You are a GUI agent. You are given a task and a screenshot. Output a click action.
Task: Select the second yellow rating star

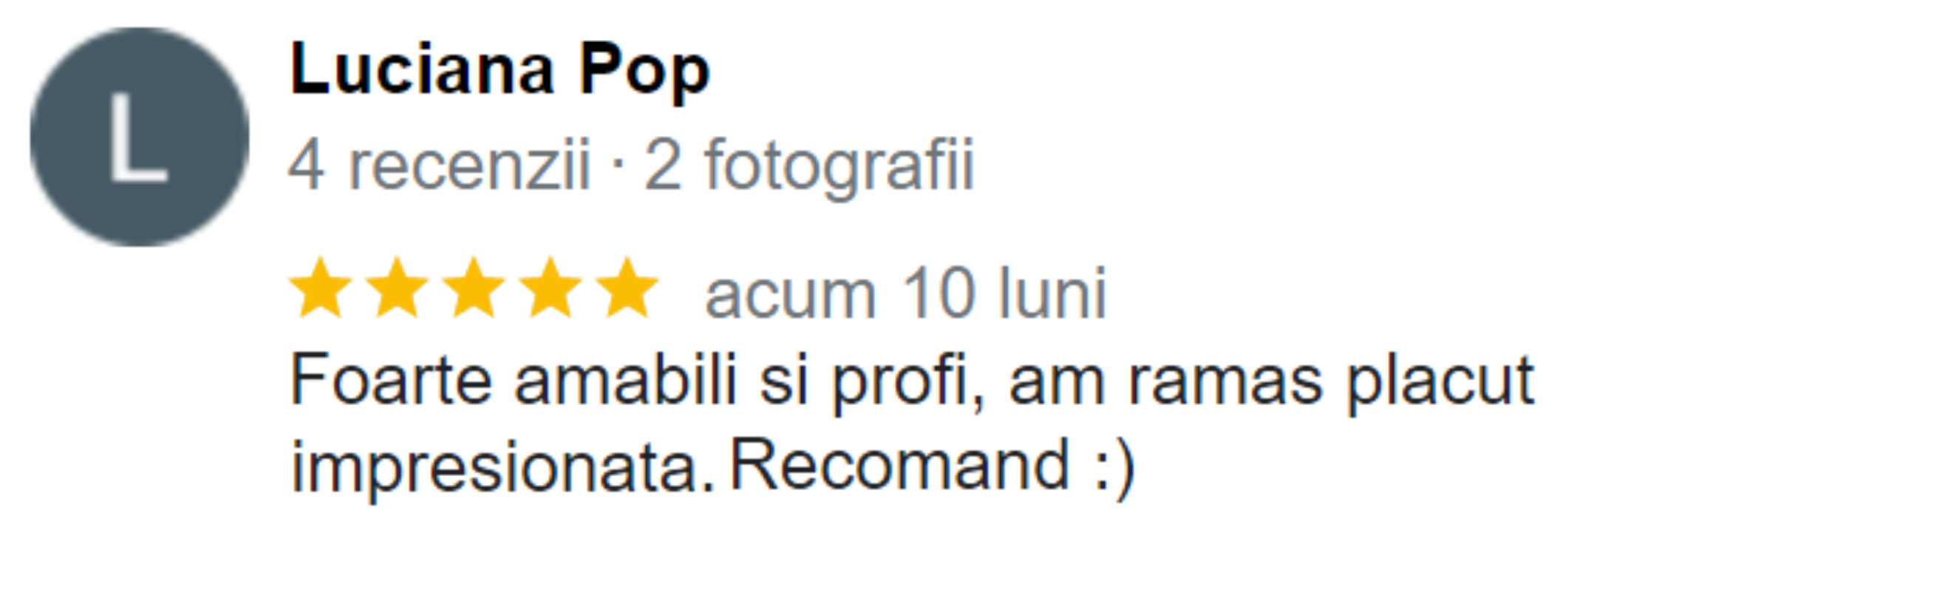(x=397, y=288)
